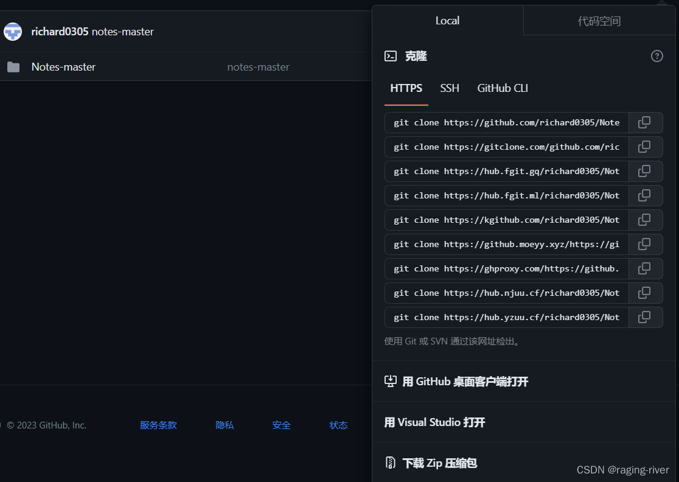
Task: Click the hub.yzuu.cf clone URL field
Action: 507,317
